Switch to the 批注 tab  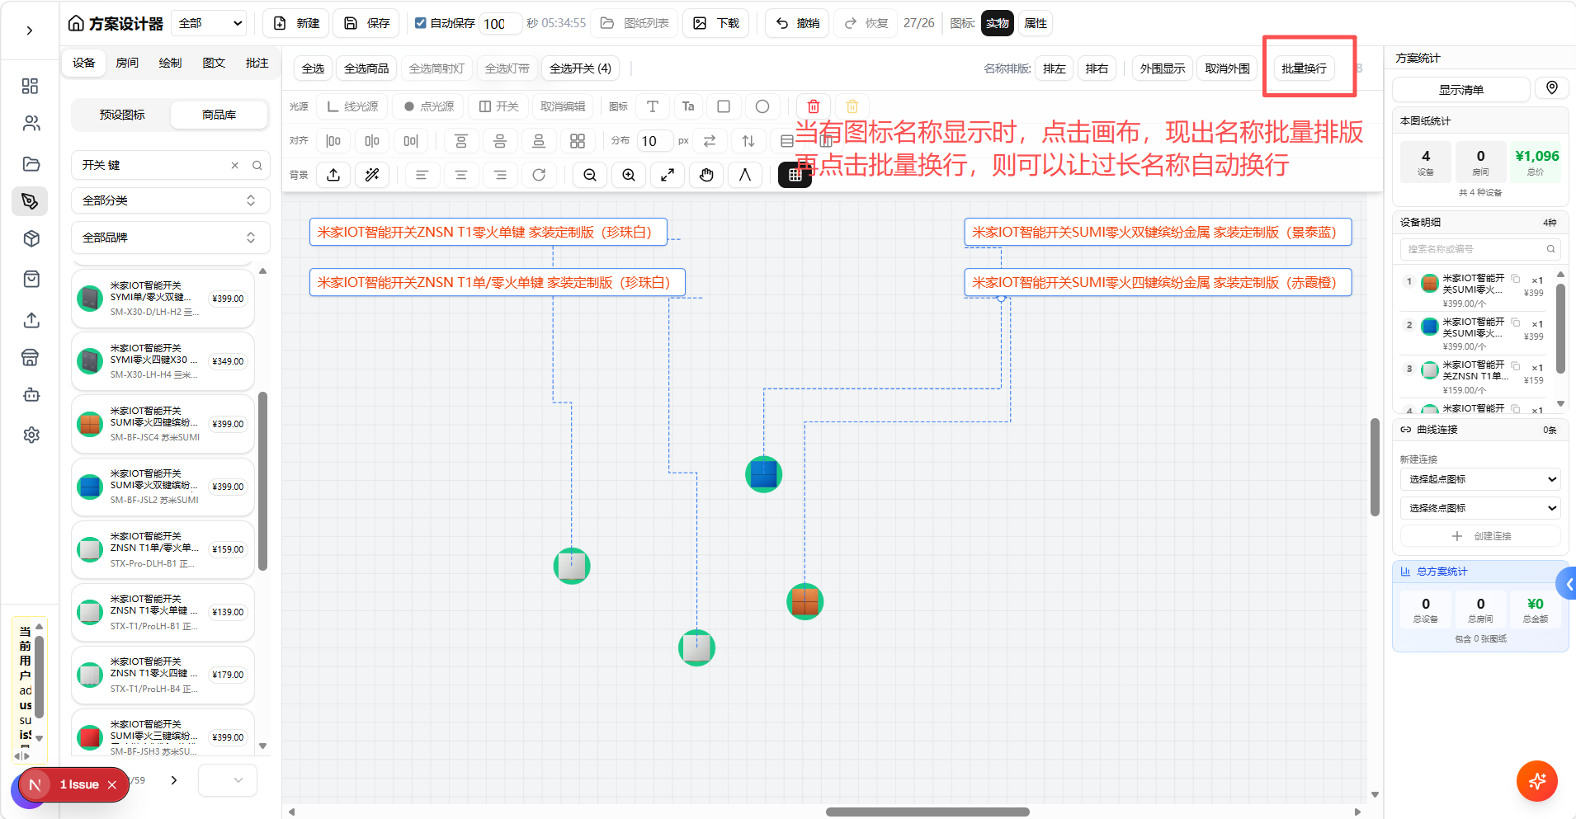pos(257,63)
